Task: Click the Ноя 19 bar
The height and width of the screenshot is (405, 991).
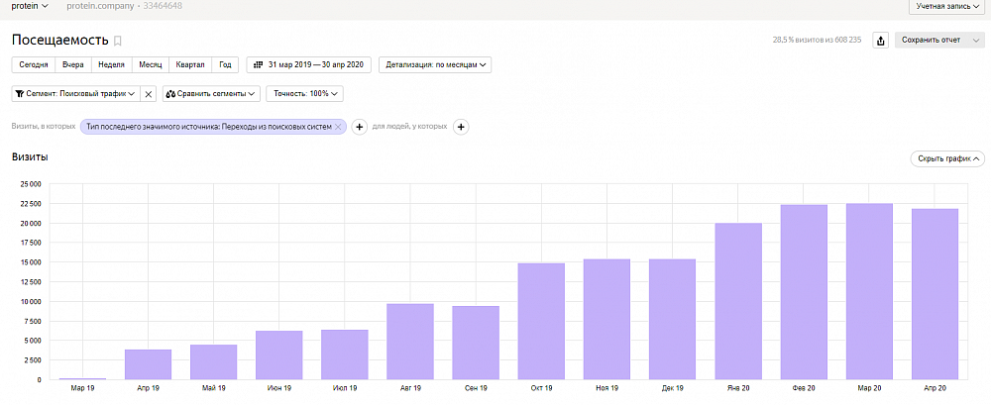Action: [x=606, y=320]
